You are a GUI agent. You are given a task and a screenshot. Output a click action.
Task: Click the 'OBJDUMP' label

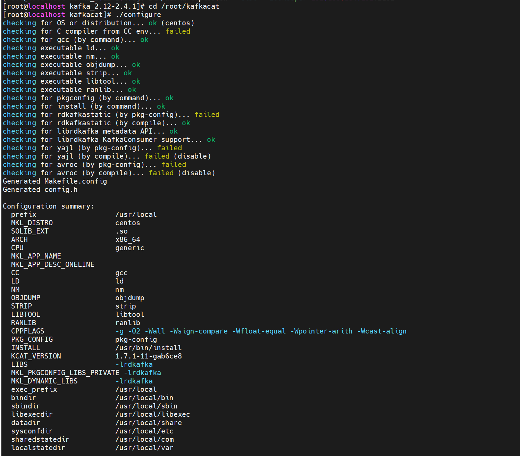tap(26, 298)
